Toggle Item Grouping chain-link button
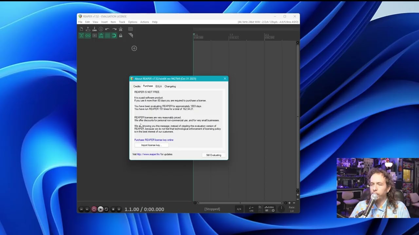419x235 pixels. coord(88,36)
